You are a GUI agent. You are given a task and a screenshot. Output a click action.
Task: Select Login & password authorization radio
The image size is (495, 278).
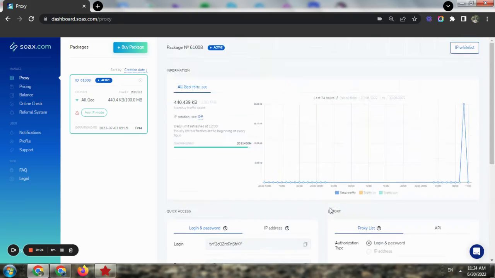pyautogui.click(x=369, y=243)
